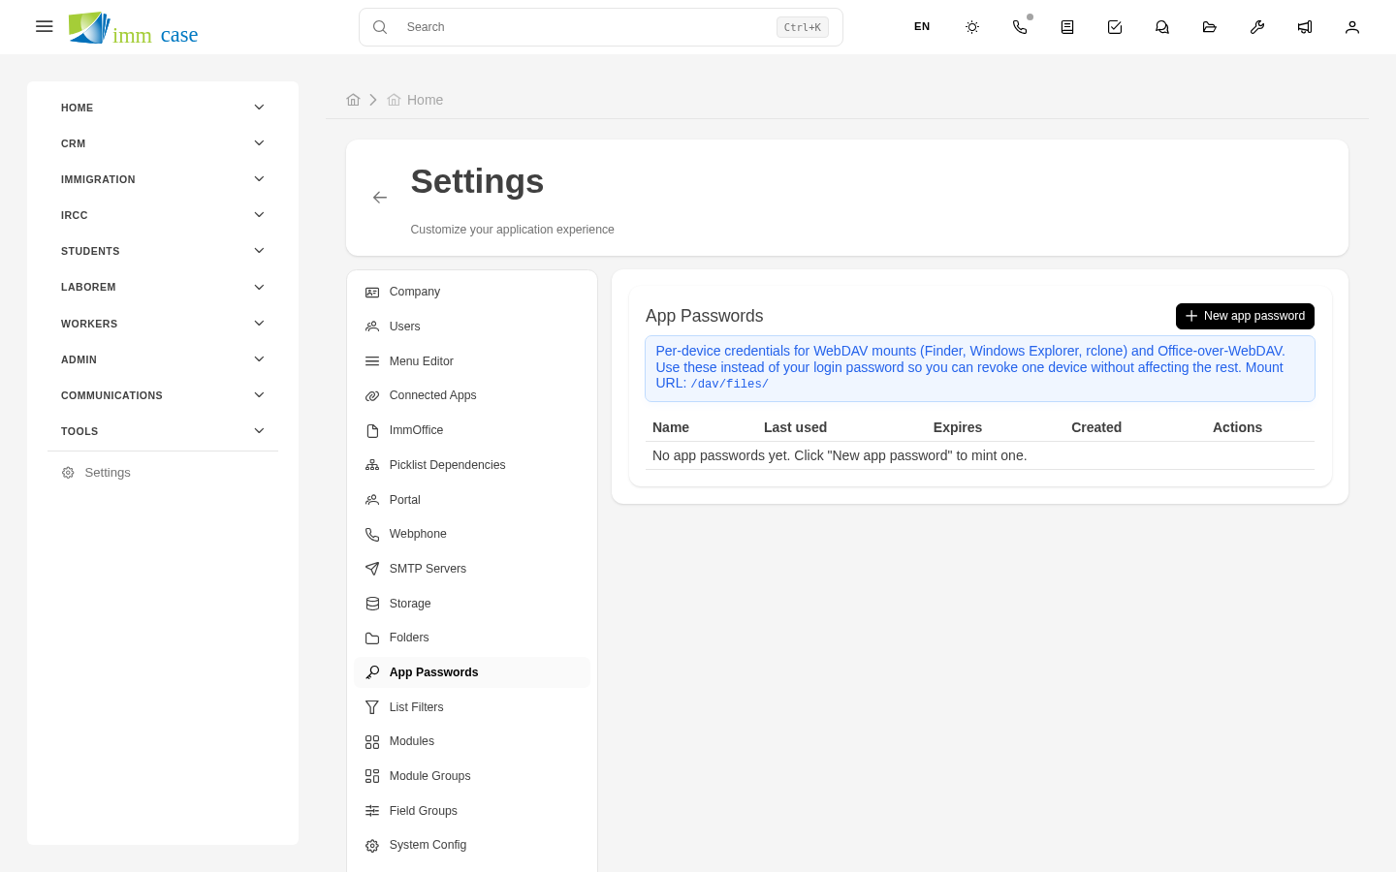Click the Field Groups sliders icon
Image resolution: width=1396 pixels, height=872 pixels.
(x=372, y=811)
